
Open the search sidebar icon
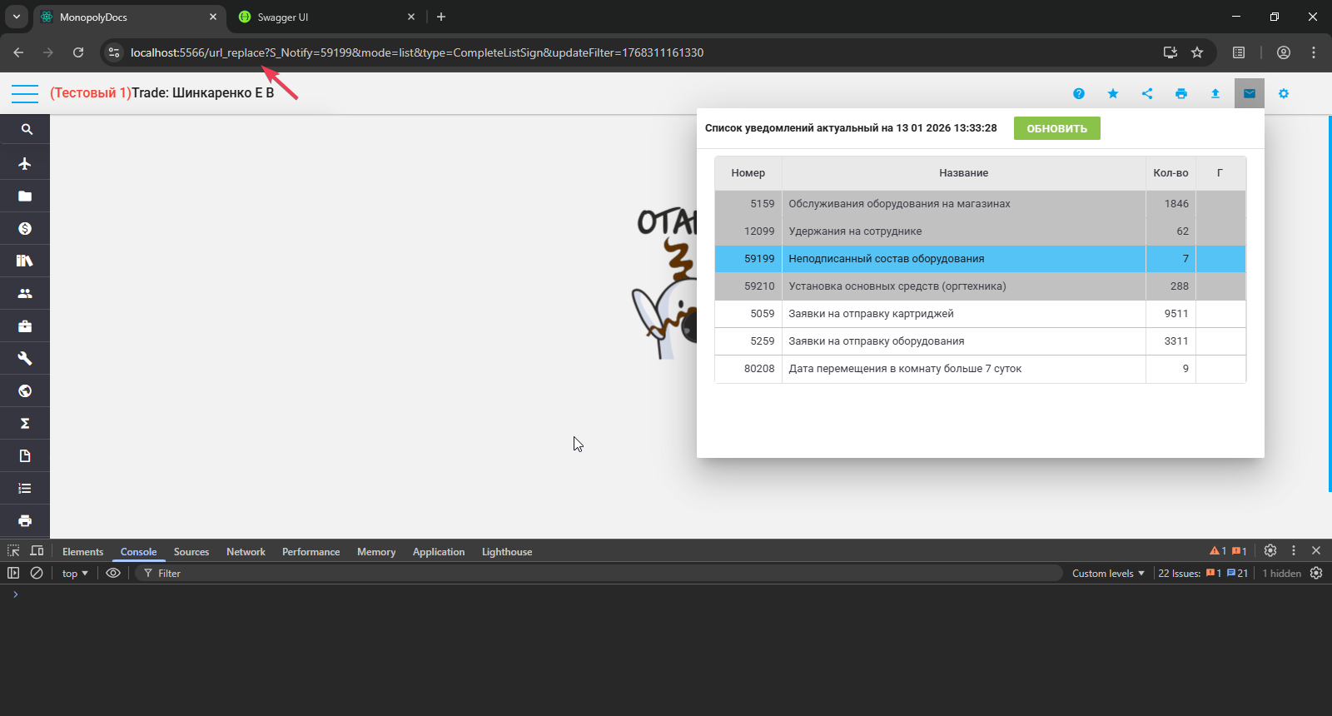25,130
